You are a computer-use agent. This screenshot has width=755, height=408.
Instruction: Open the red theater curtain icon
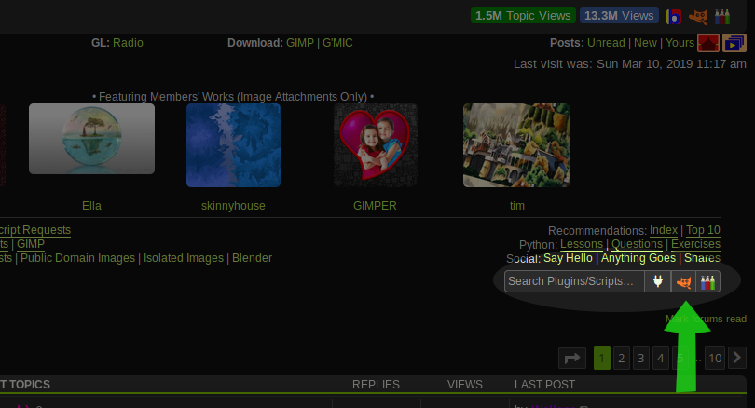tap(707, 43)
